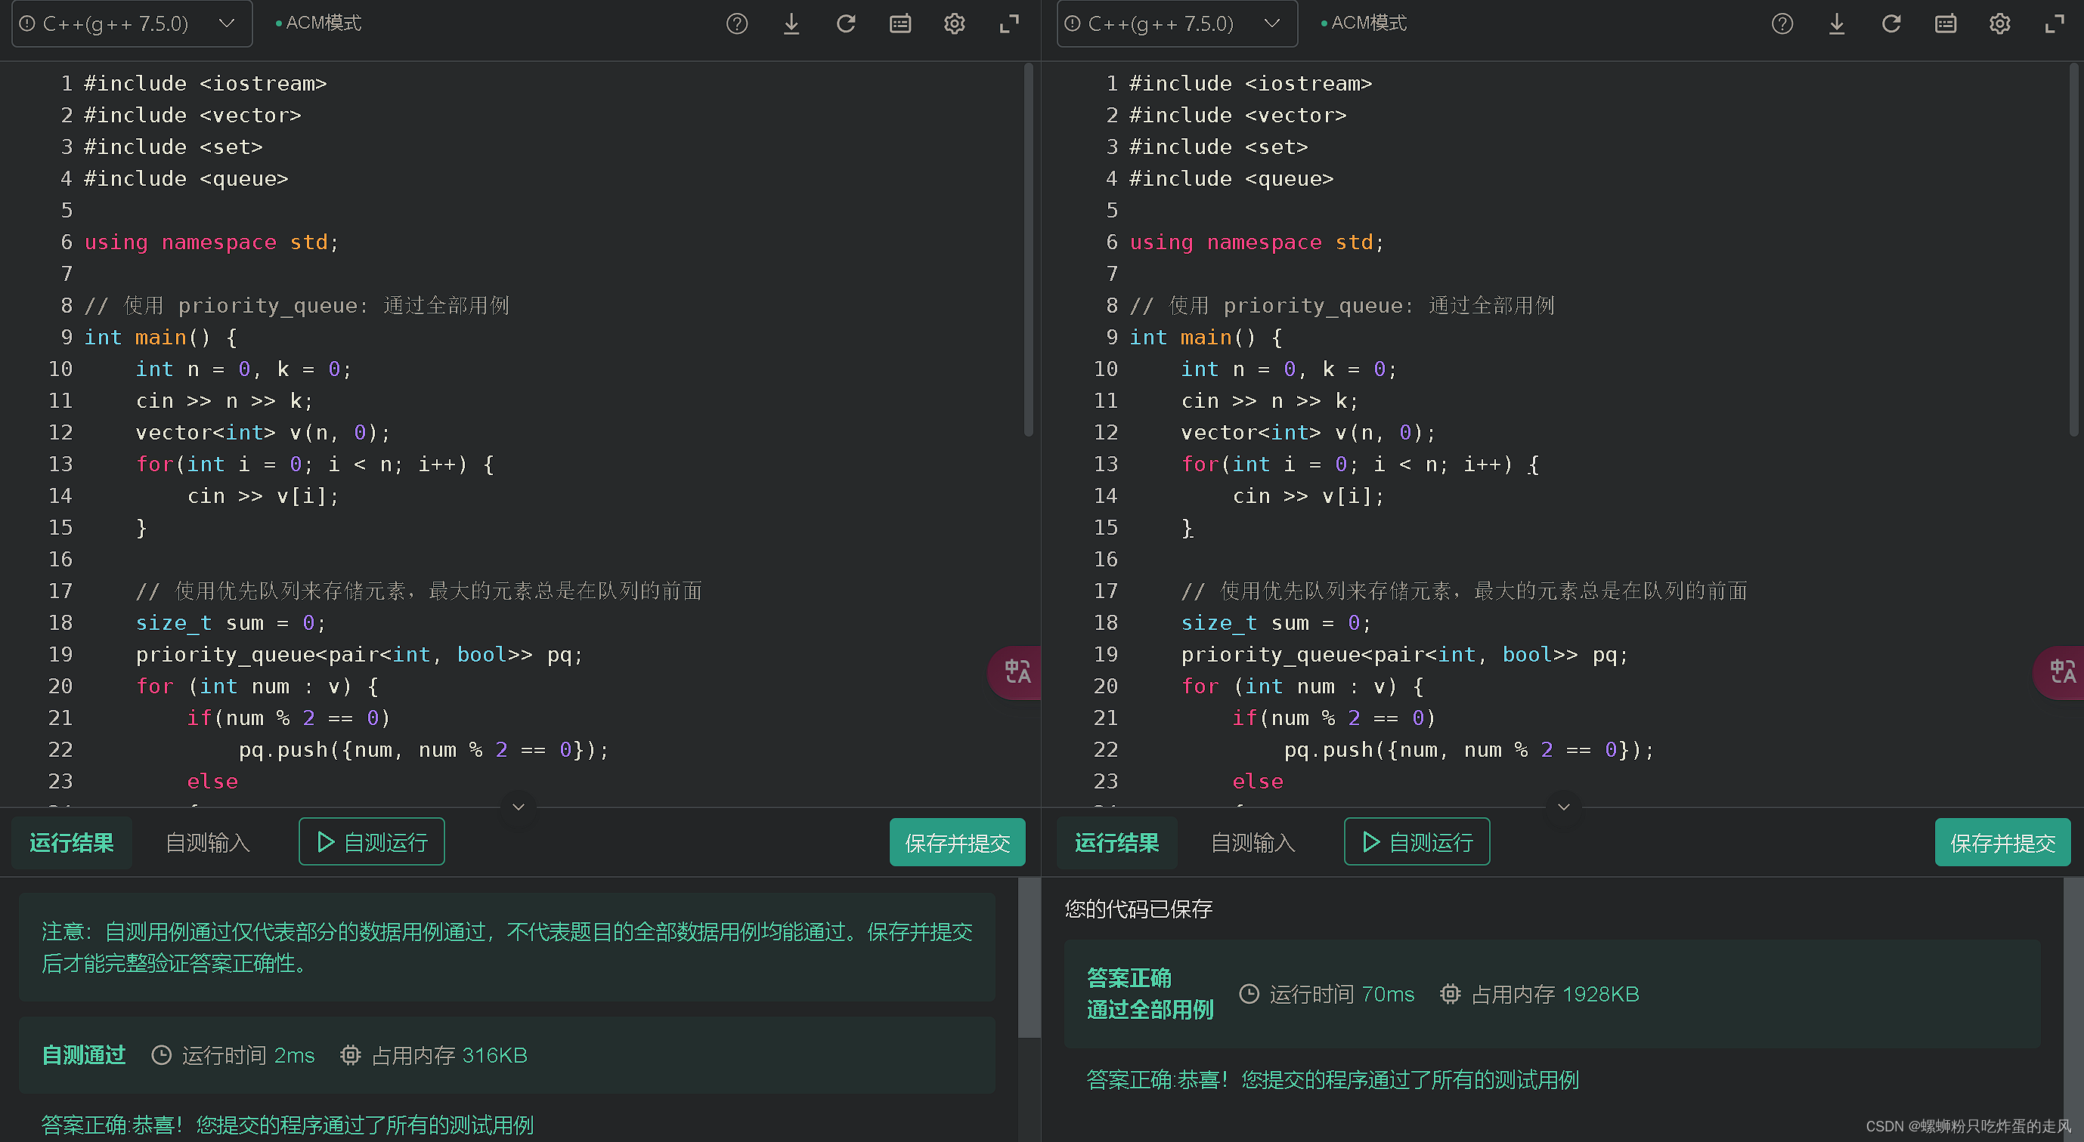
Task: Click translate floating icon in left editor
Action: pos(1016,671)
